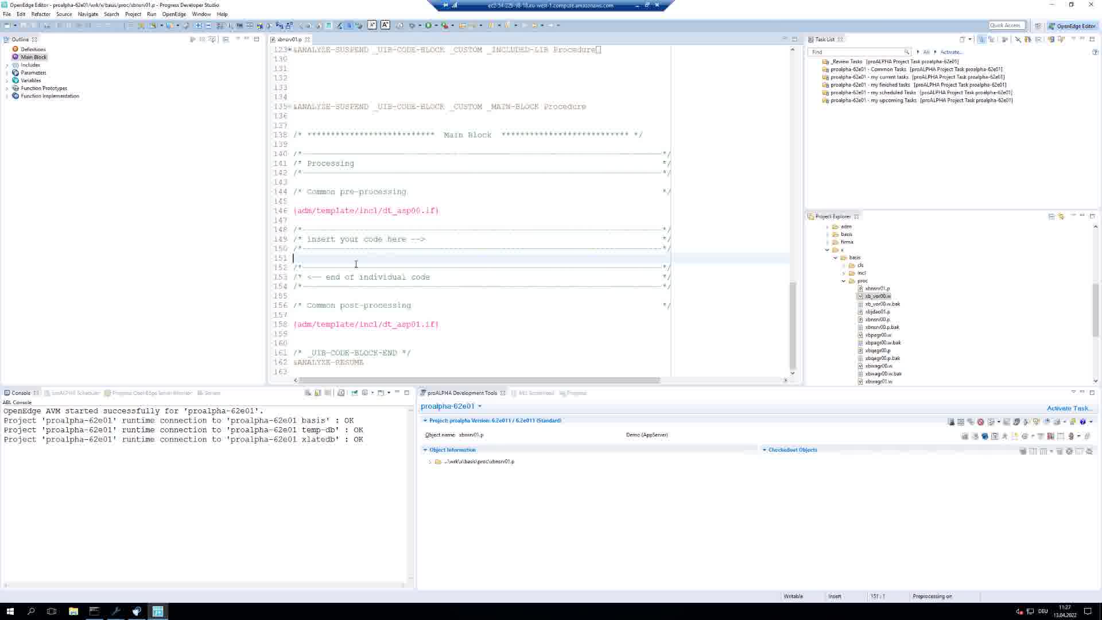The image size is (1102, 620).
Task: Click the Collapse All icon in Project Explorer
Action: click(x=1051, y=216)
